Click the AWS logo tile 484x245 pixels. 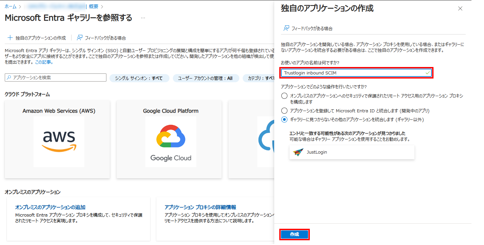tap(59, 142)
